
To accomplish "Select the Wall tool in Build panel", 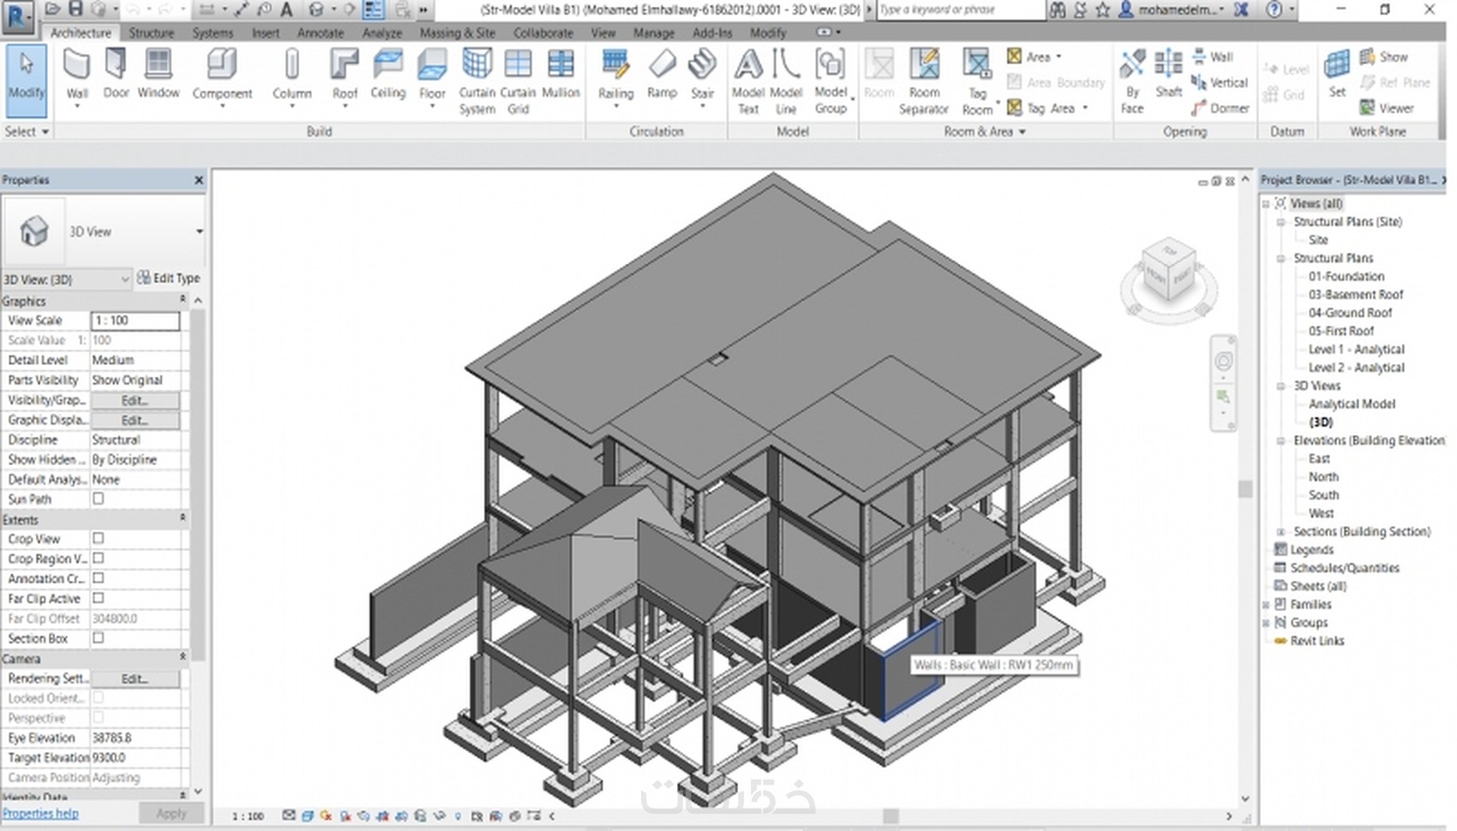I will click(77, 77).
